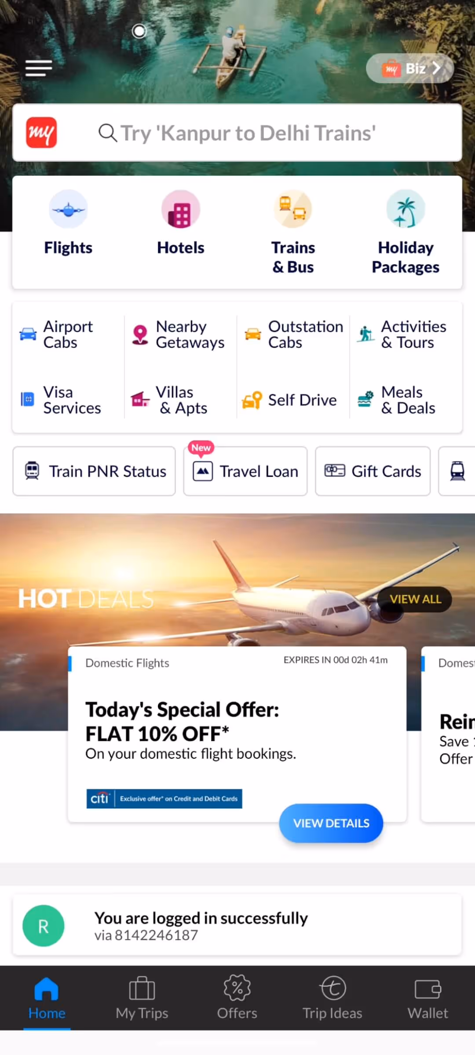Switch to My Trips tab
This screenshot has width=475, height=1055.
(142, 998)
